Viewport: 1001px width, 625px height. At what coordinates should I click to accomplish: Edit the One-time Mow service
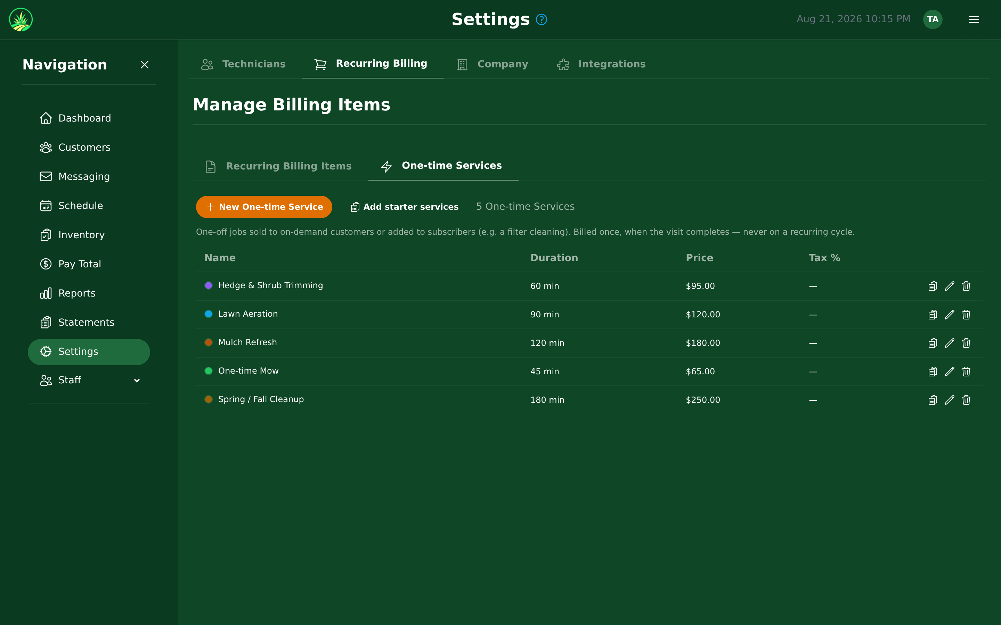pyautogui.click(x=949, y=372)
